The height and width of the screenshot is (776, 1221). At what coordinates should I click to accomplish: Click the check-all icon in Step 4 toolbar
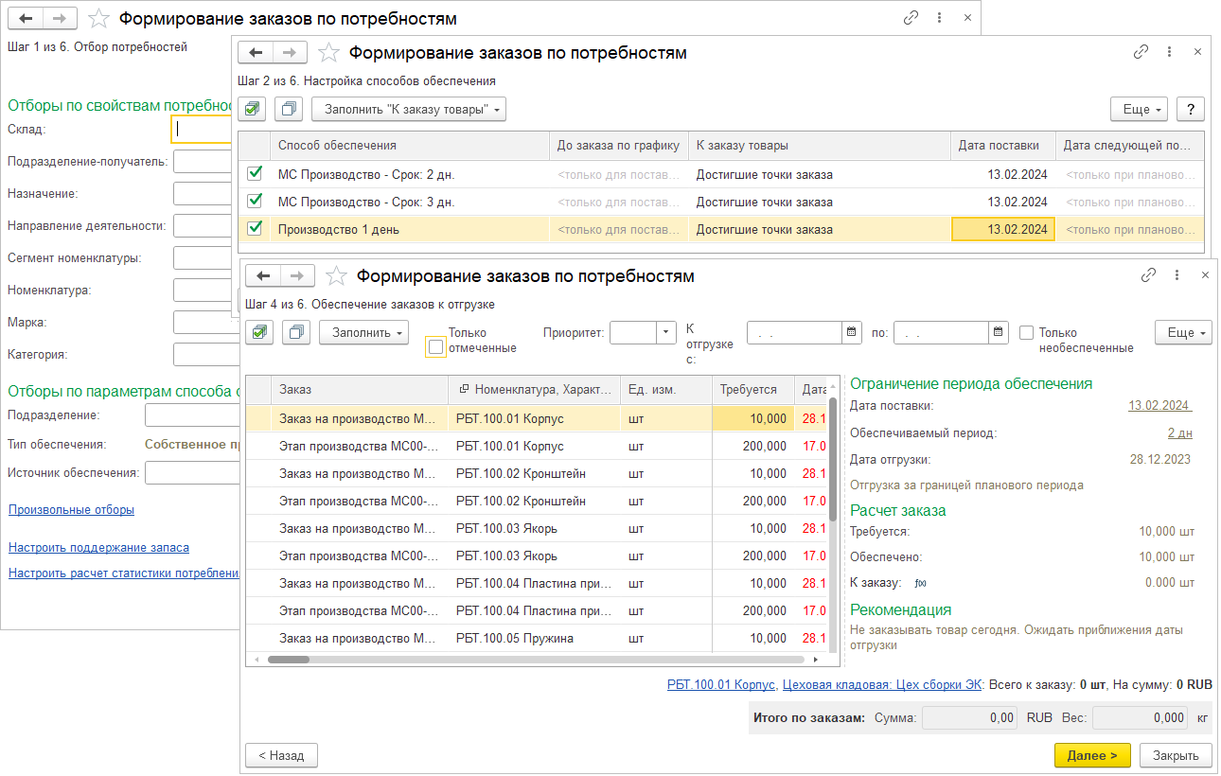click(x=260, y=332)
